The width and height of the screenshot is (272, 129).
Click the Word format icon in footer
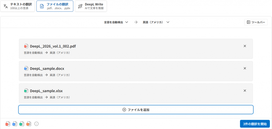pyautogui.click(x=15, y=124)
